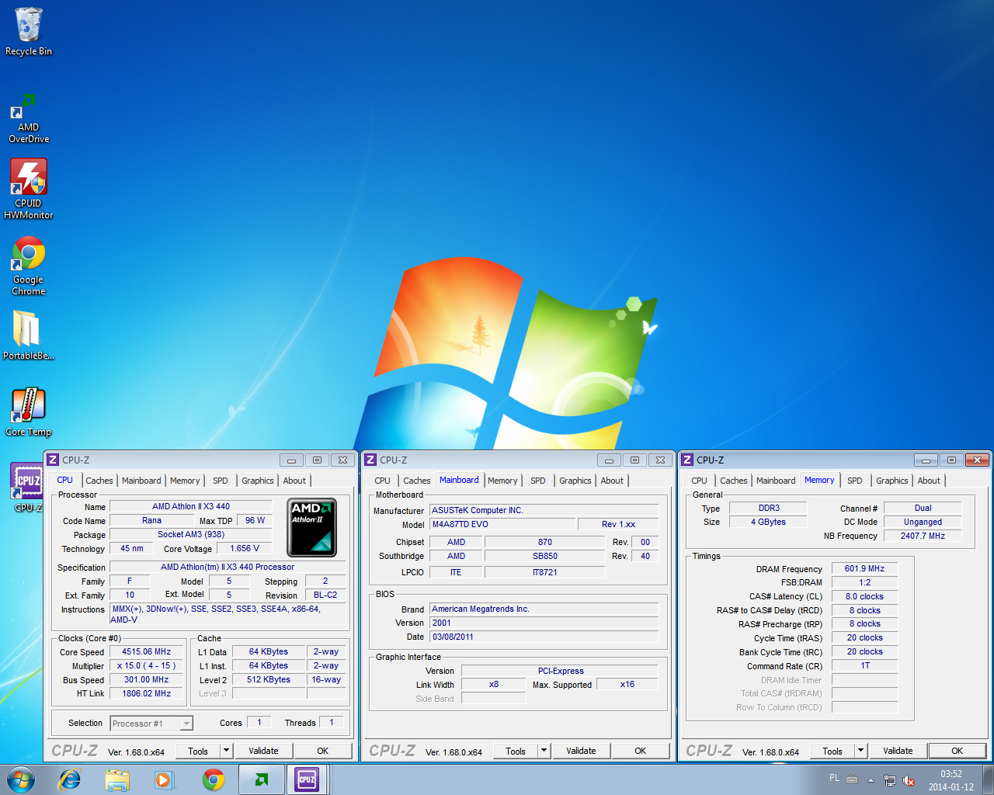Open About tab in left CPU-Z window
Screen dimensions: 994x795
294,481
